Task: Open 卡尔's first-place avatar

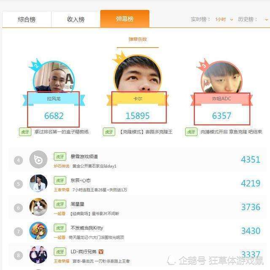Action: click(x=138, y=74)
